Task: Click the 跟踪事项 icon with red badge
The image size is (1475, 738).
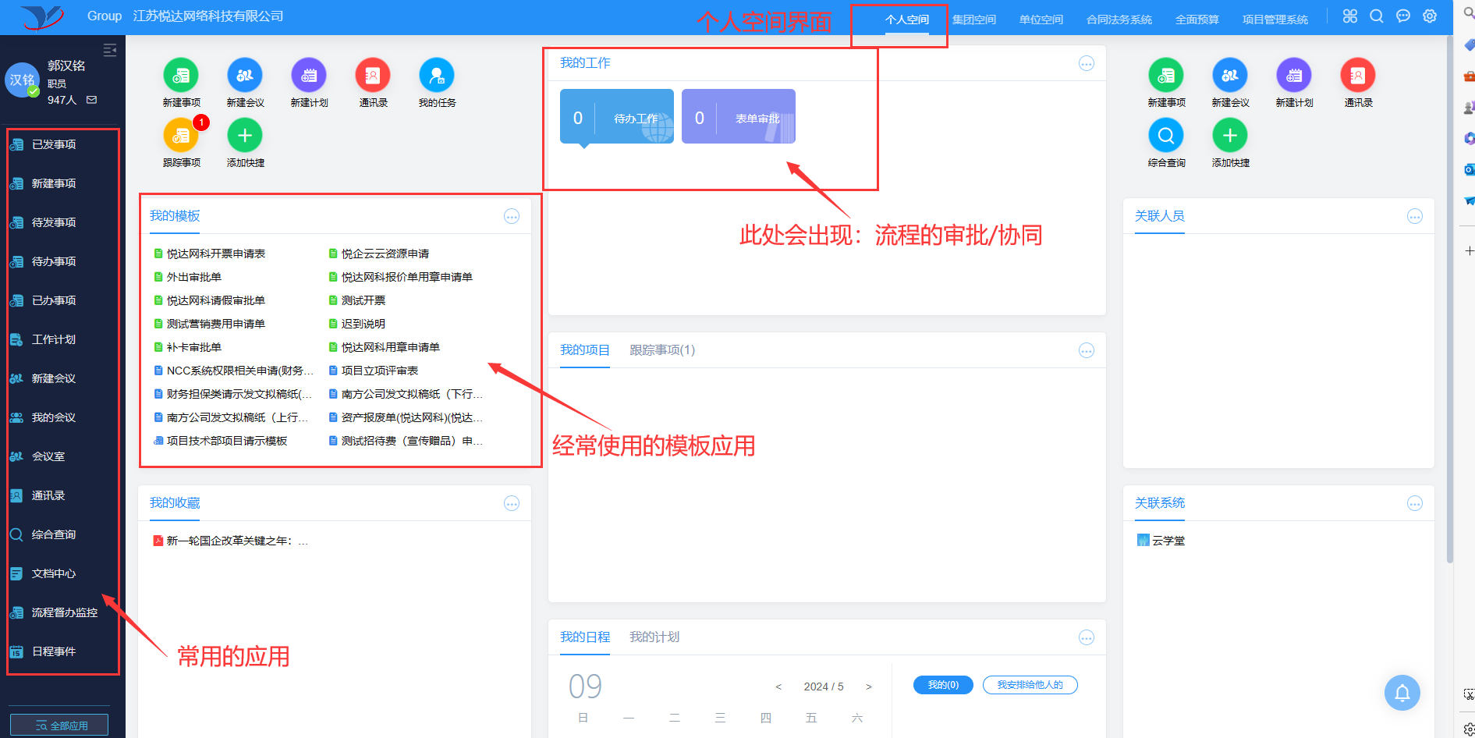Action: pyautogui.click(x=181, y=136)
